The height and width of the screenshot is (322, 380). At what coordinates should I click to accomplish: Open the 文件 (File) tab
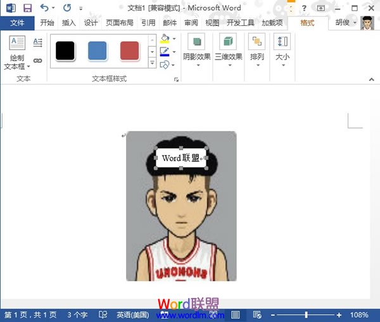[17, 23]
